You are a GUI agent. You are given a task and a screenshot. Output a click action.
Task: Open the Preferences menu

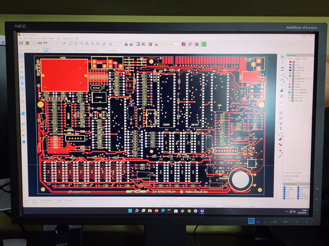[x=68, y=39]
